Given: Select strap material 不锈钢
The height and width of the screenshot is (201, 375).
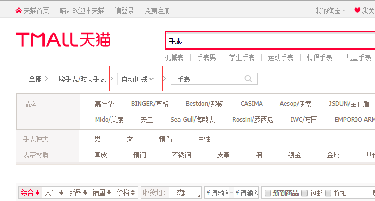Looking at the screenshot, I should coord(182,155).
